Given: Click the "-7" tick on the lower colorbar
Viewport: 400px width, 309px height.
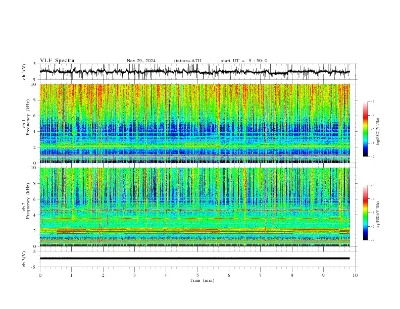Looking at the screenshot, I should point(373,240).
